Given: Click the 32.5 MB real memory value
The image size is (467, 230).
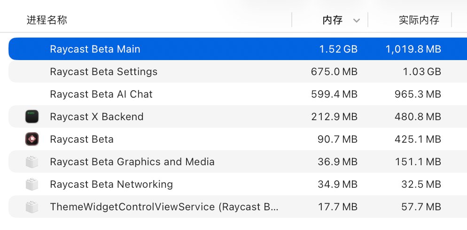Looking at the screenshot, I should click(x=421, y=184).
